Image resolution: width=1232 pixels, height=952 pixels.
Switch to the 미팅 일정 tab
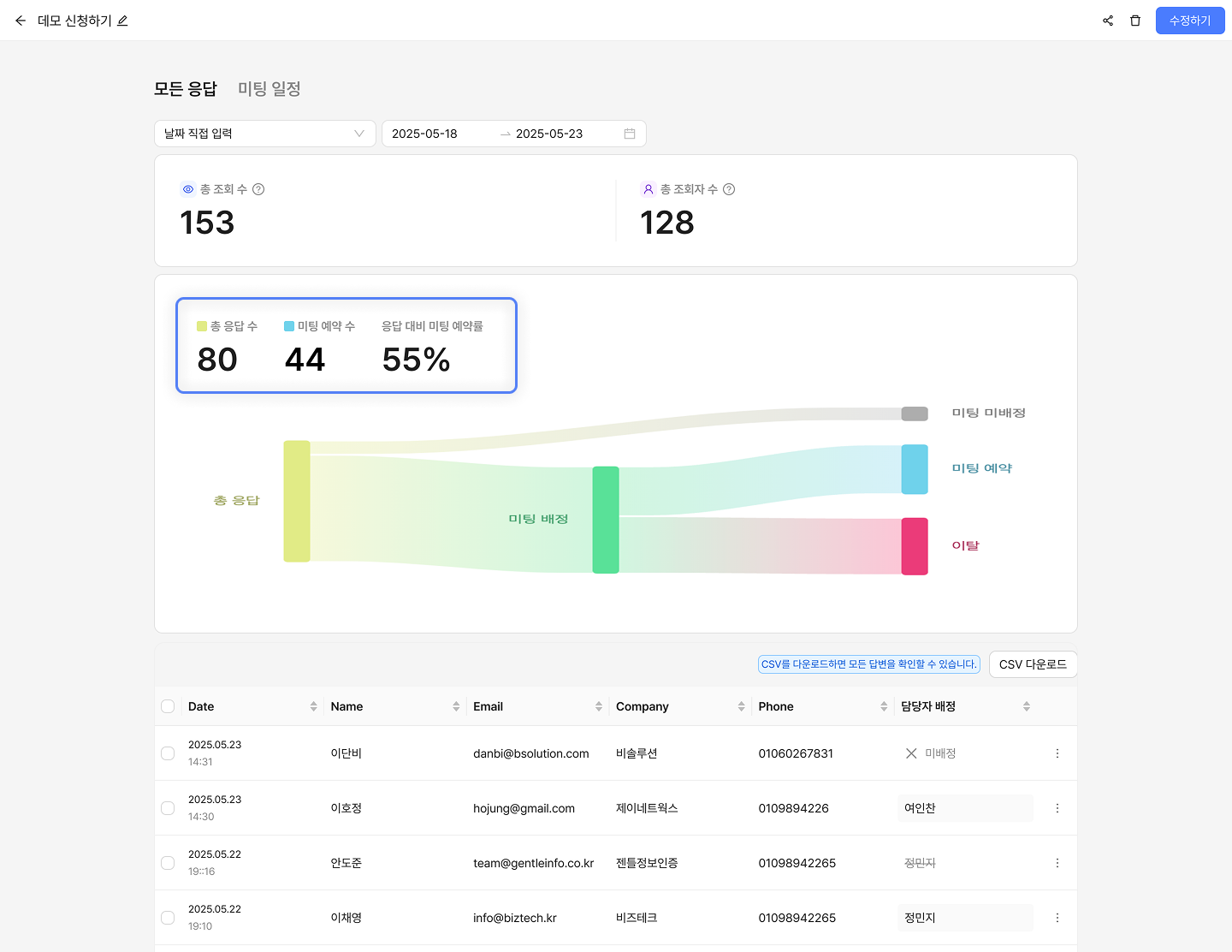[x=269, y=89]
